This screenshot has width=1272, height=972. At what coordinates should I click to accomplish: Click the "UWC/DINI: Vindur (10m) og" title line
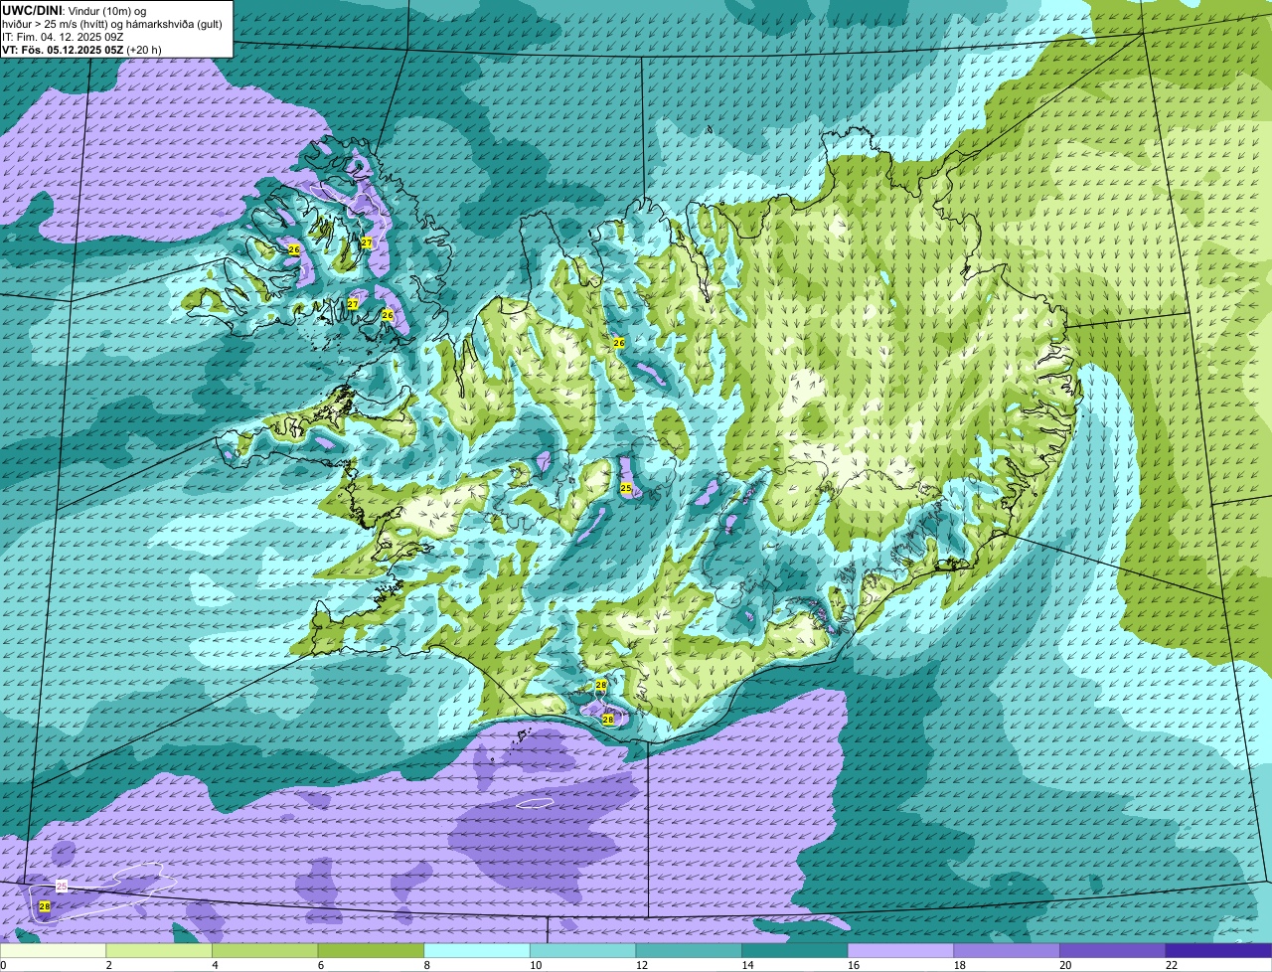tap(74, 10)
